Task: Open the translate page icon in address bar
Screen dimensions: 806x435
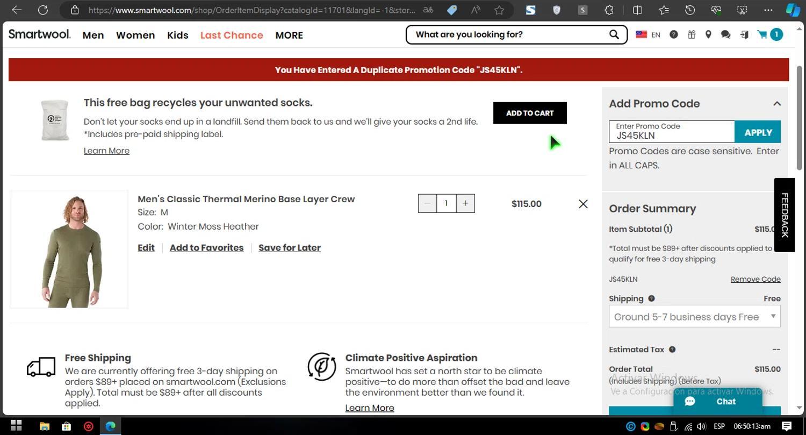Action: coord(428,10)
